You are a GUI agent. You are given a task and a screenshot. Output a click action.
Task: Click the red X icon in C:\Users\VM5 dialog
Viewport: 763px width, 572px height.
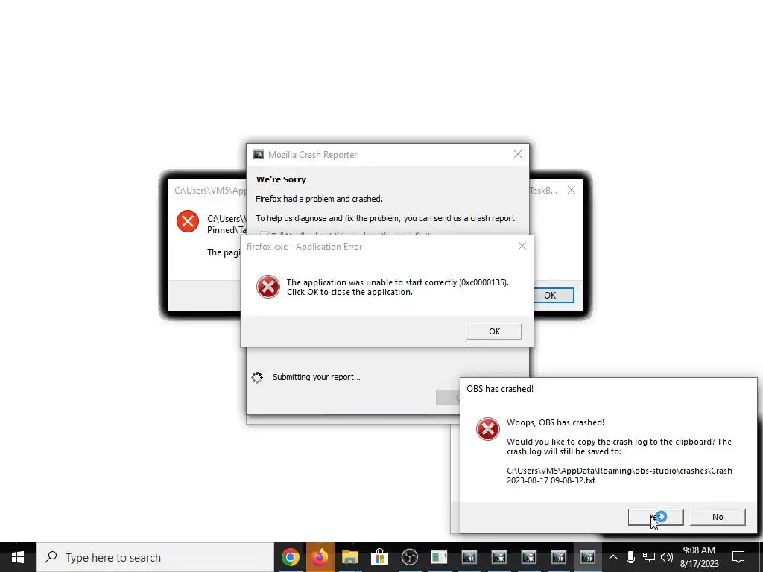187,221
